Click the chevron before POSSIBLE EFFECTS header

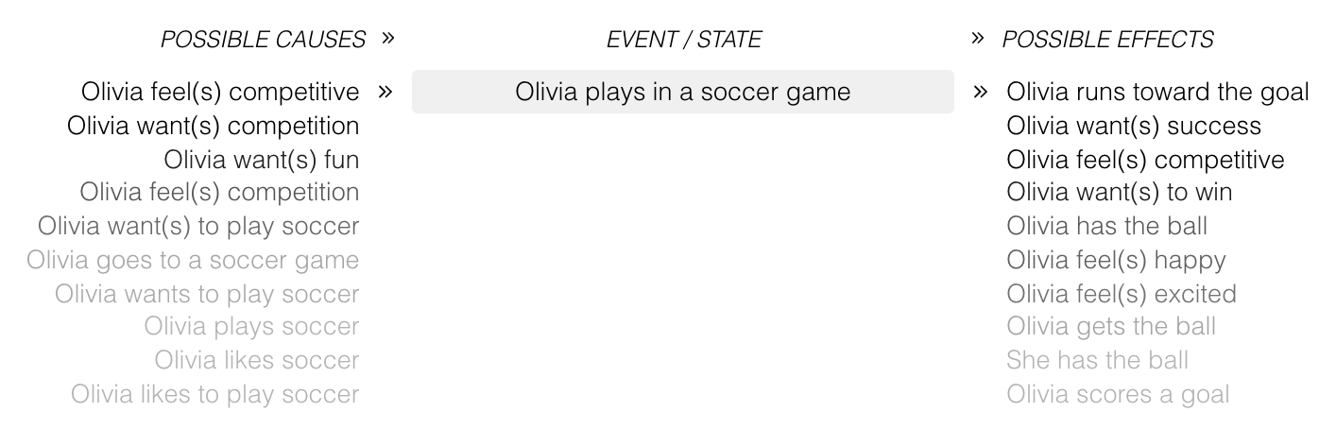(978, 39)
